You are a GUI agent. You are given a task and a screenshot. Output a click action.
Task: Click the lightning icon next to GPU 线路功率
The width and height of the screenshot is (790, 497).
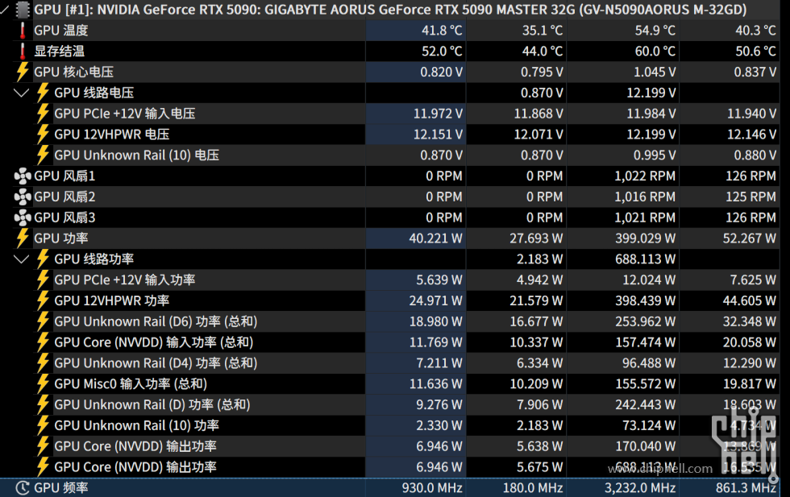(x=43, y=259)
